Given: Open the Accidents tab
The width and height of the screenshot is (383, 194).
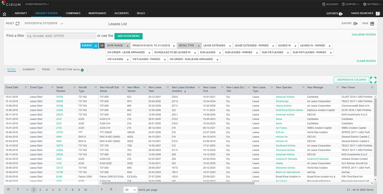Looking at the screenshot, I should point(122,13).
